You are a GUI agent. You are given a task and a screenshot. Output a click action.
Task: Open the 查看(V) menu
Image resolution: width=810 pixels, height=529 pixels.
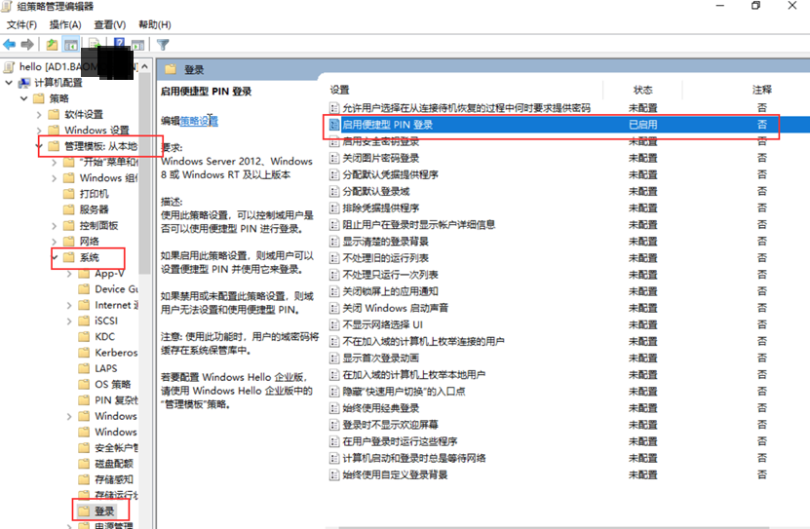point(110,23)
